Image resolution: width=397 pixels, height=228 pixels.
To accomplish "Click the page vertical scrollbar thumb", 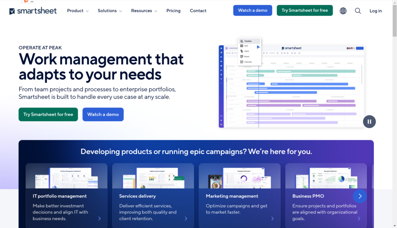I will (395, 21).
